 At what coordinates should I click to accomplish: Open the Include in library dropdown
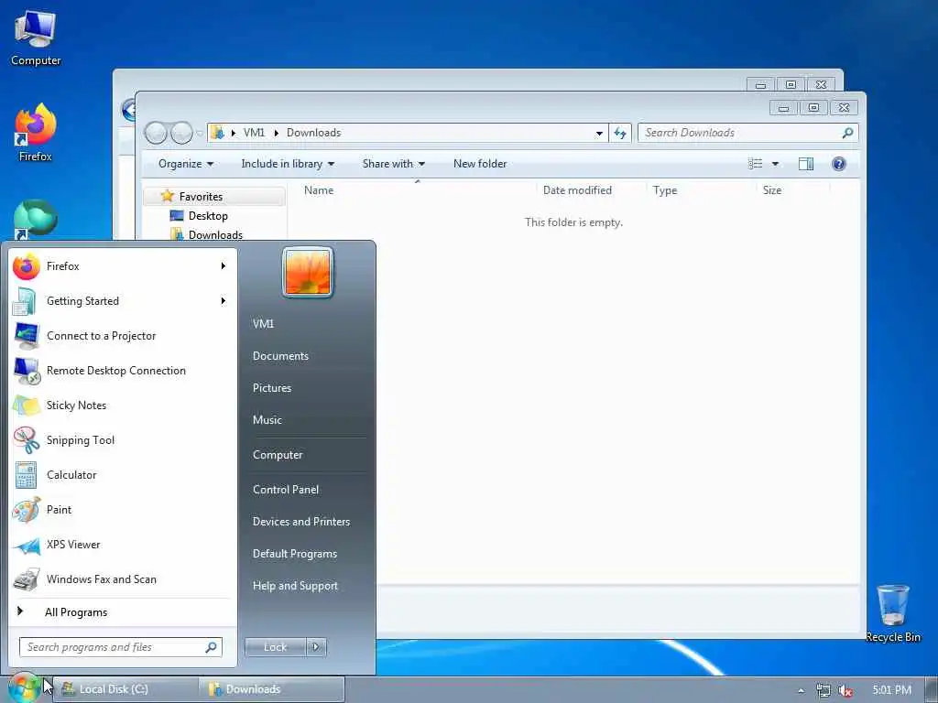[288, 164]
